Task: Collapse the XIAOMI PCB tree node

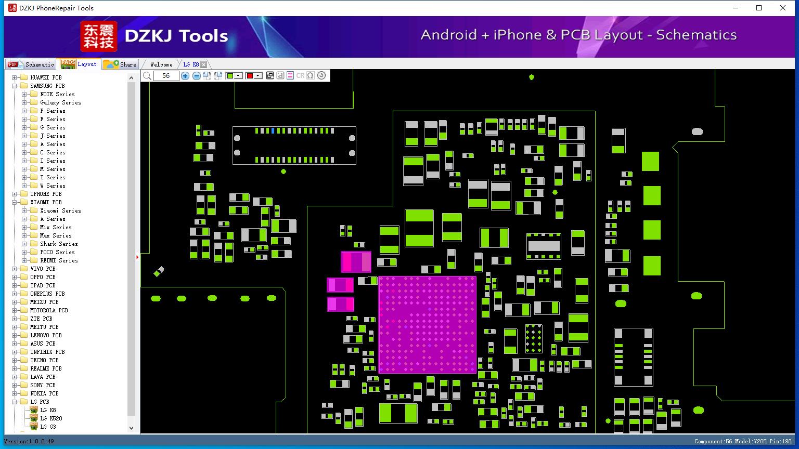Action: click(x=14, y=202)
